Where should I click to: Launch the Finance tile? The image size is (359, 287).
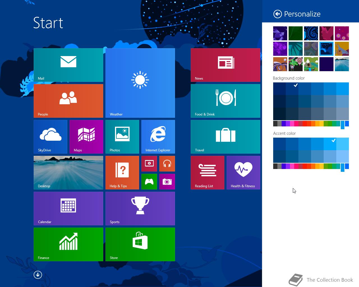68,244
